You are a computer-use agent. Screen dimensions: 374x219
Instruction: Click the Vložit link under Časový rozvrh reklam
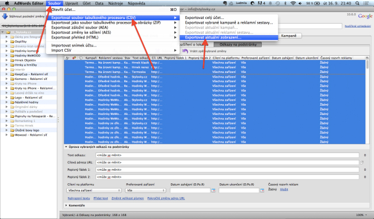pos(284,190)
